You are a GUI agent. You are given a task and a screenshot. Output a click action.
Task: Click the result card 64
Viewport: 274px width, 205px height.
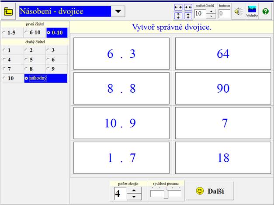click(223, 54)
